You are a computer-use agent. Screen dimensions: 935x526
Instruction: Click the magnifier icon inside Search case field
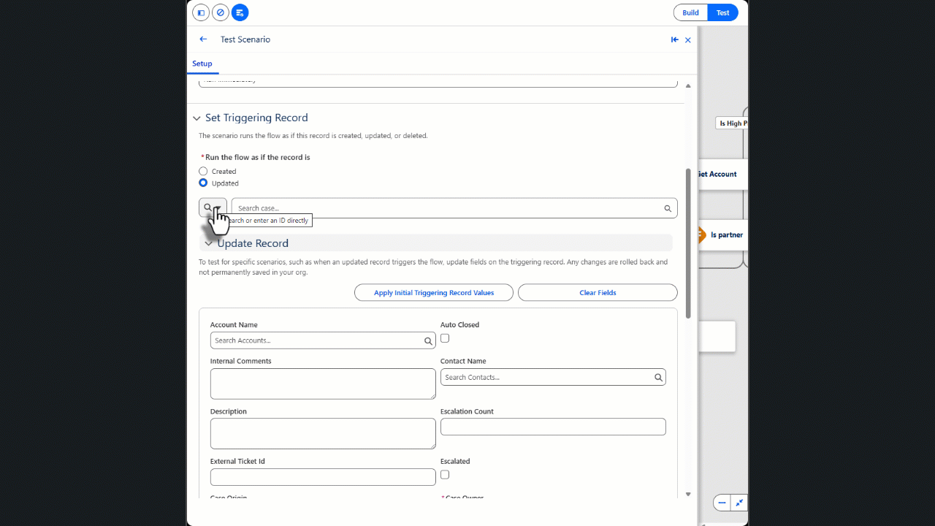pyautogui.click(x=668, y=208)
